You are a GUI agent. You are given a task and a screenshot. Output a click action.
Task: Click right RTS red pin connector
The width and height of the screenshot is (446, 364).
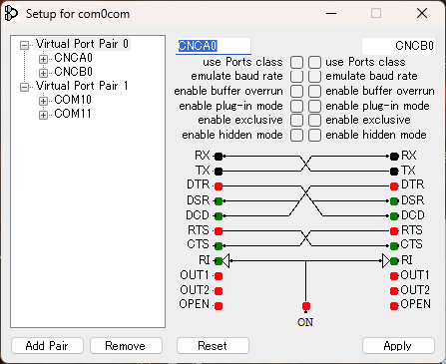(394, 230)
